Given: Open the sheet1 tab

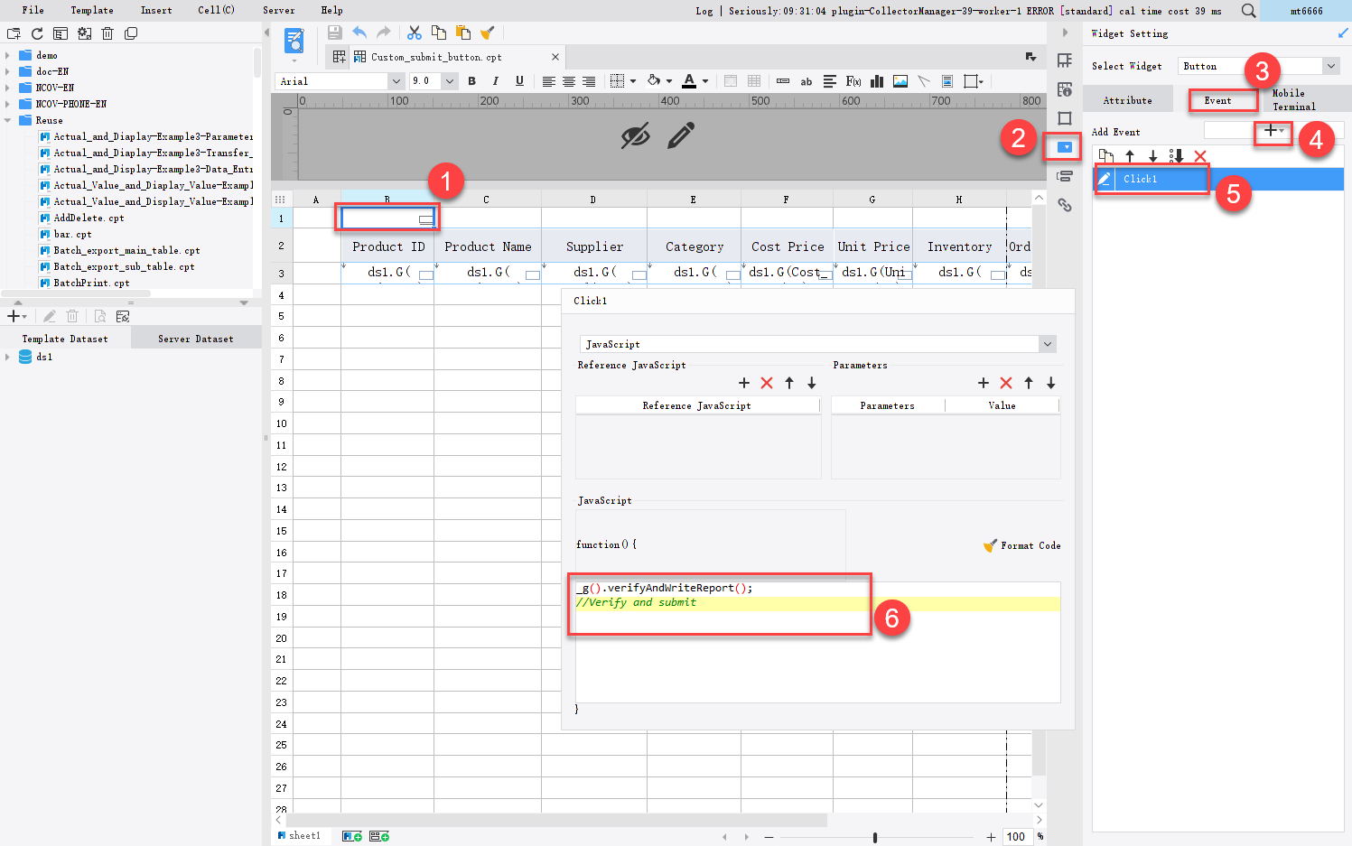Looking at the screenshot, I should pyautogui.click(x=299, y=836).
